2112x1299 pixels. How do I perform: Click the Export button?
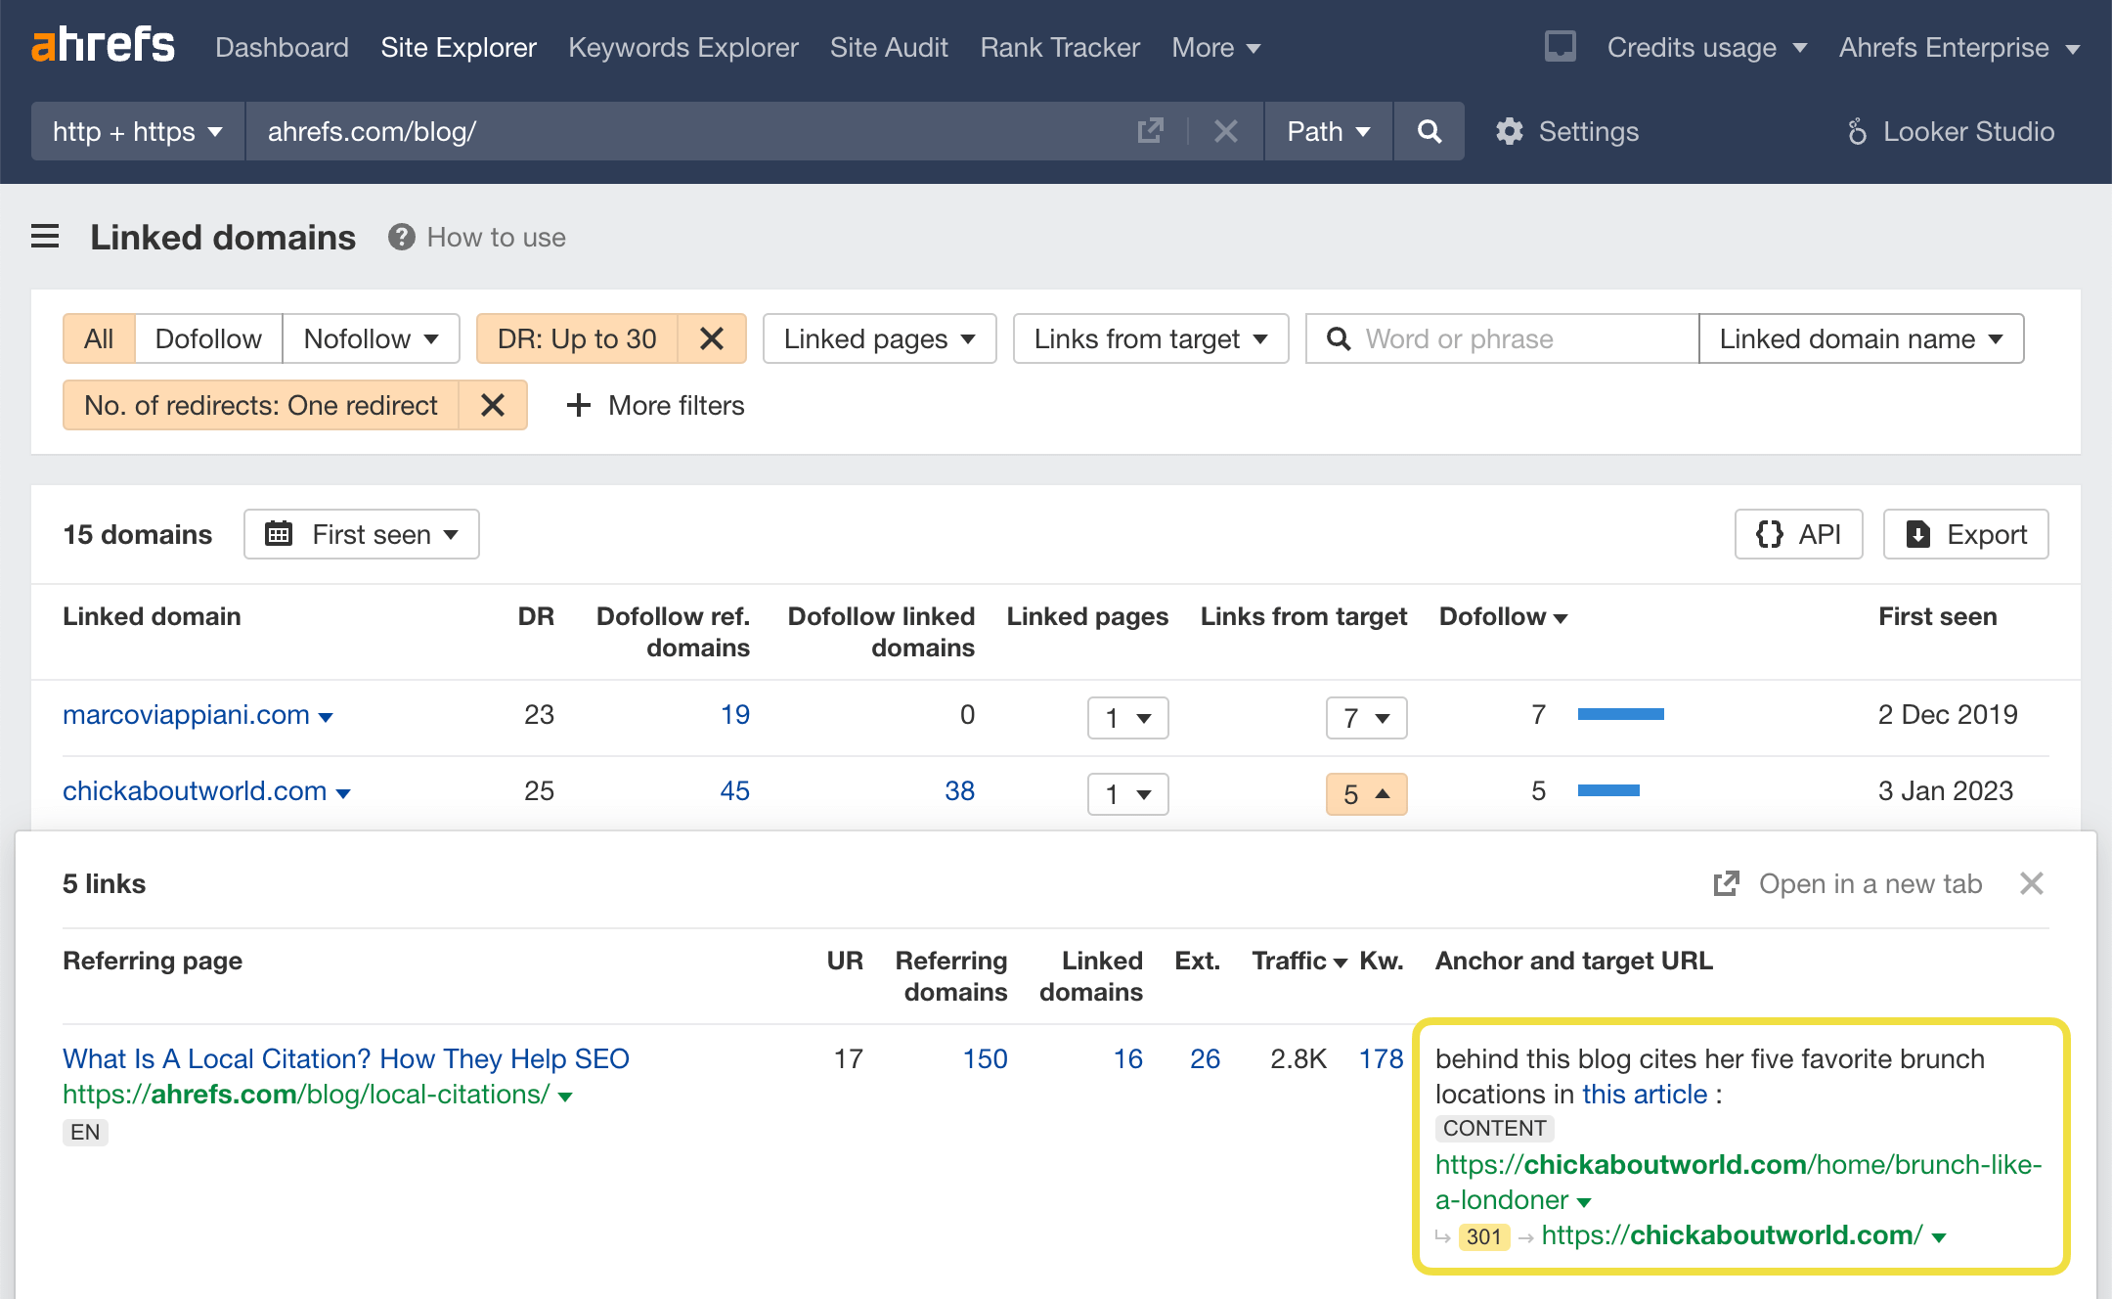[1965, 534]
